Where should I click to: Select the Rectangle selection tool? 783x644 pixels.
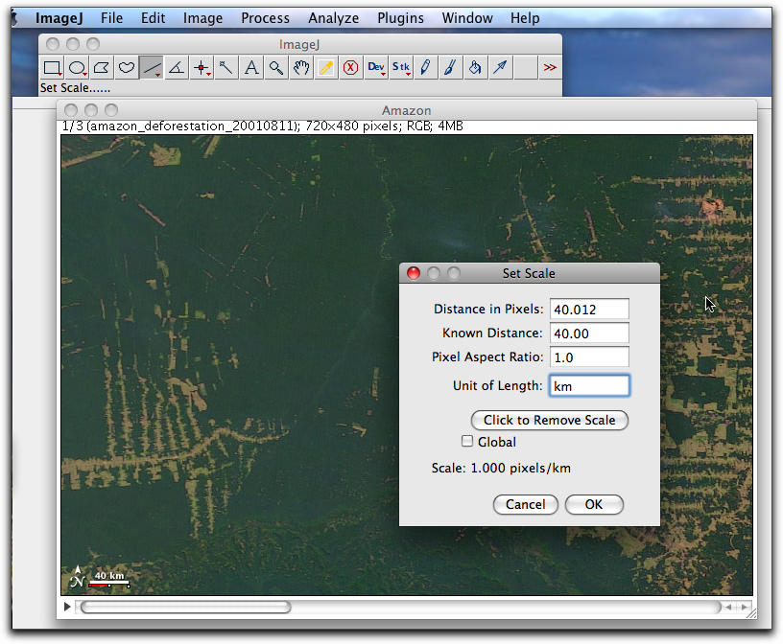(x=52, y=67)
